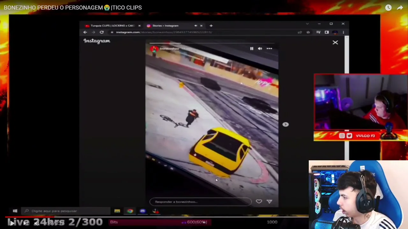The image size is (408, 229).
Task: Expand the Chrome tab search chevron
Action: click(307, 24)
